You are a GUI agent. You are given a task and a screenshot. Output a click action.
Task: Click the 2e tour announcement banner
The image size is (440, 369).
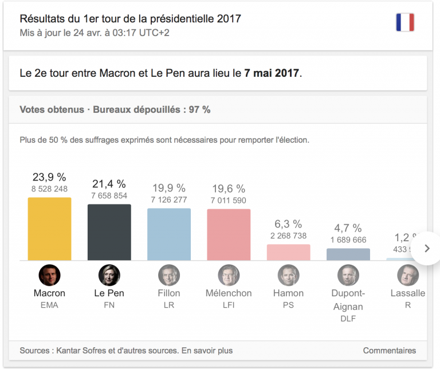pyautogui.click(x=218, y=73)
